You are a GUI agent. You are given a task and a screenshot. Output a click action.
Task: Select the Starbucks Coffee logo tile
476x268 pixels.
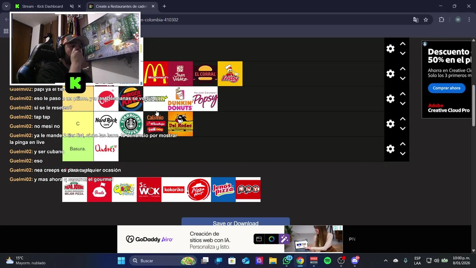coord(131,124)
